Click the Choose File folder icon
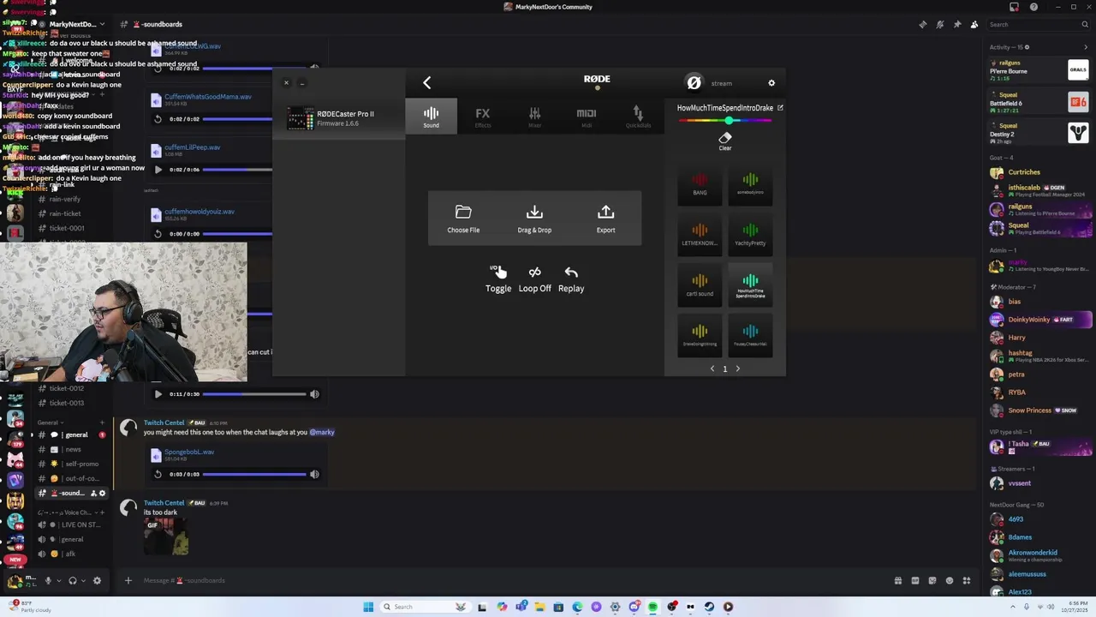 [x=463, y=212]
